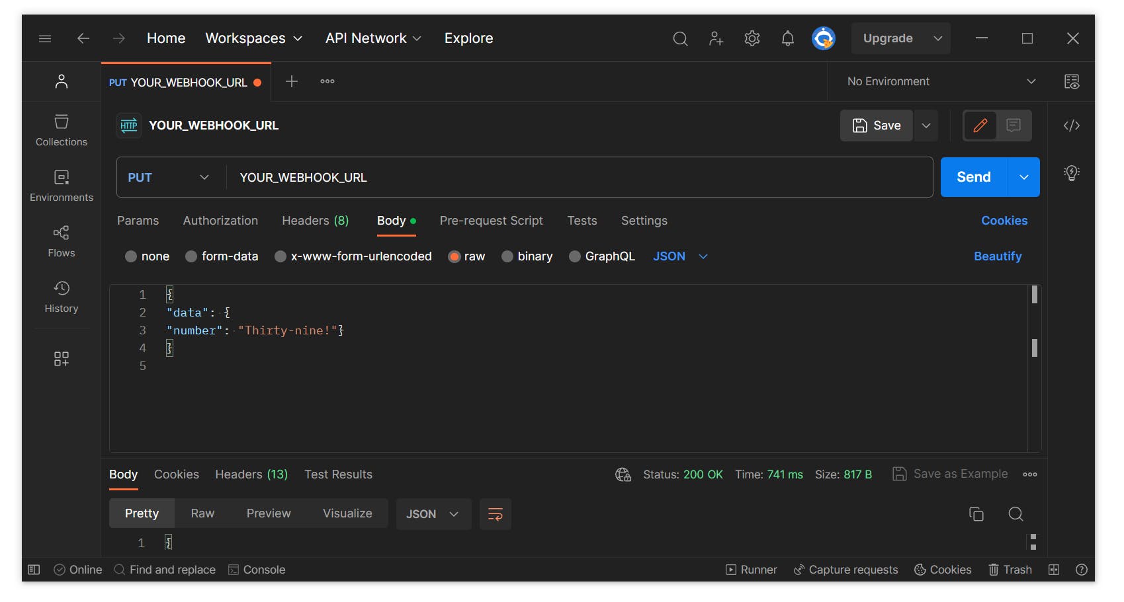The width and height of the screenshot is (1124, 602).
Task: Open the configure workspace sidebar icon
Action: pyautogui.click(x=62, y=359)
